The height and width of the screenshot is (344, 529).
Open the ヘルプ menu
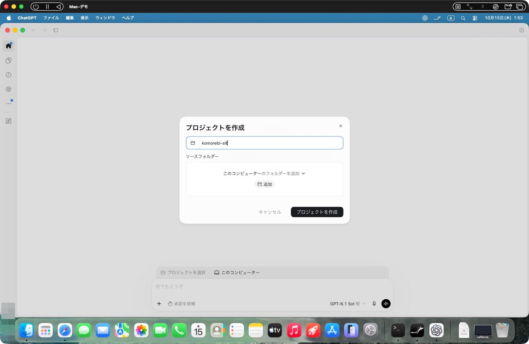pyautogui.click(x=128, y=18)
